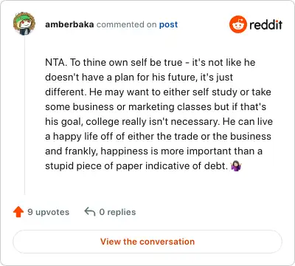
Task: Click the orange upvote arrow icon
Action: pos(18,212)
